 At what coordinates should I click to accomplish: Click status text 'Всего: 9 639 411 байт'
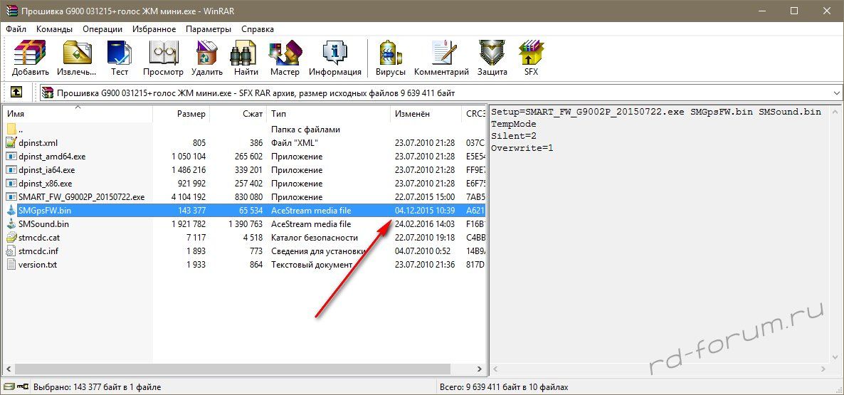pyautogui.click(x=504, y=387)
